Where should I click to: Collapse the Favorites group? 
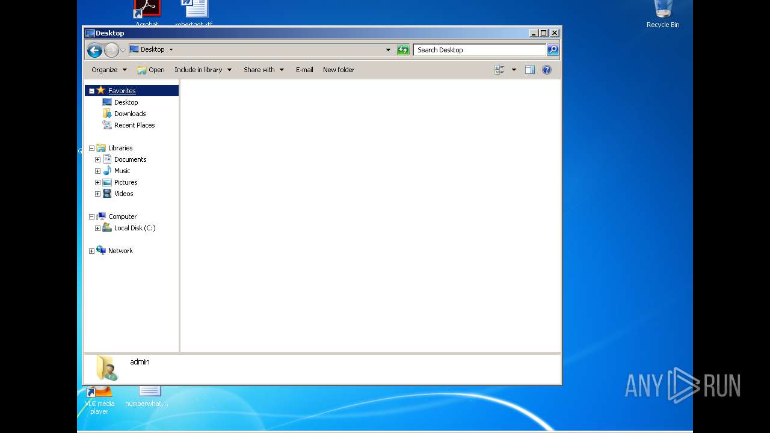click(x=91, y=91)
